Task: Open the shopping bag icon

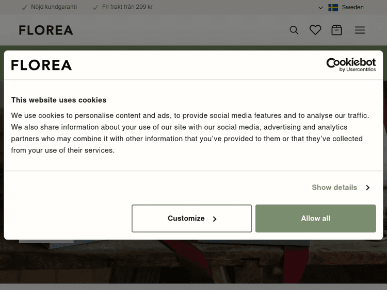Action: pyautogui.click(x=337, y=30)
